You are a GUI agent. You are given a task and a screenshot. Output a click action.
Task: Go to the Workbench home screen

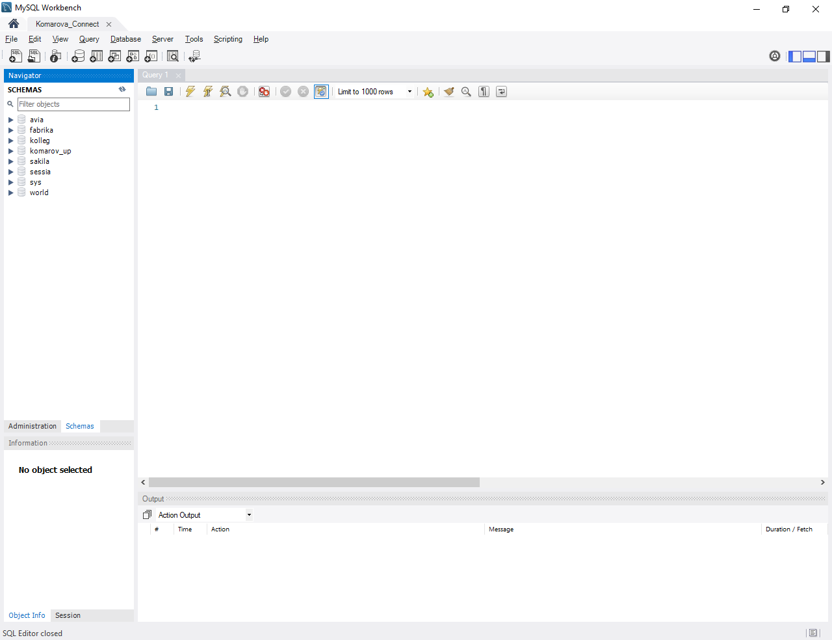[14, 23]
